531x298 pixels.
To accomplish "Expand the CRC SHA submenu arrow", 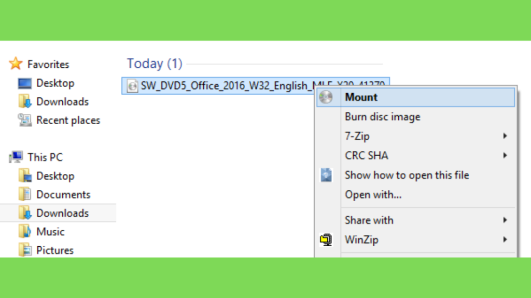I will 505,156.
